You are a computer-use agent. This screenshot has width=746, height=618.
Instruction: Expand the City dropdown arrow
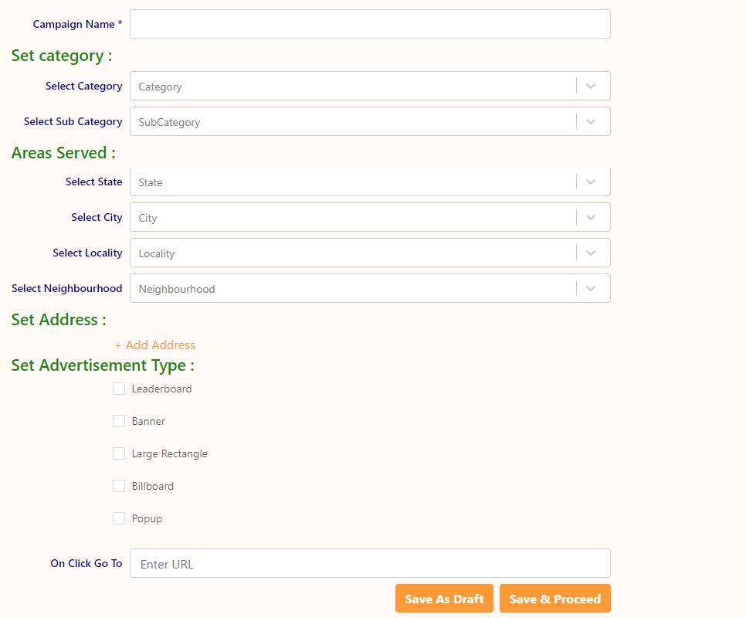tap(591, 218)
